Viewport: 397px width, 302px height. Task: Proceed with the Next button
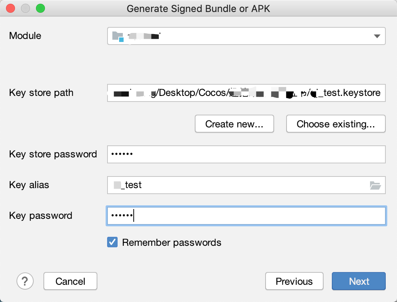tap(359, 281)
